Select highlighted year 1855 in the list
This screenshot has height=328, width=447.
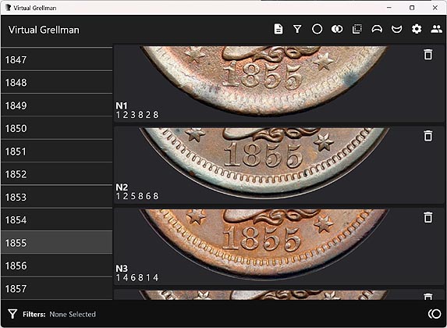[57, 243]
